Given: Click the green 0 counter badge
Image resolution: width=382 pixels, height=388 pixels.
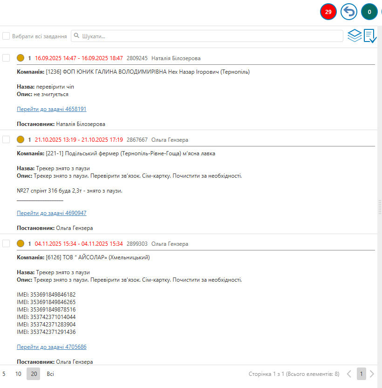Looking at the screenshot, I should point(369,12).
